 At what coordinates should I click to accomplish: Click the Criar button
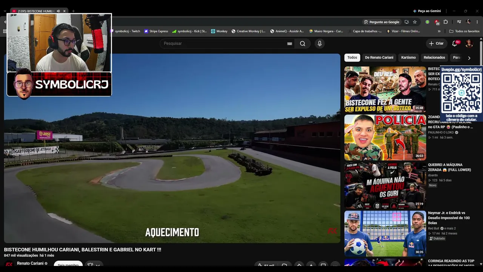[x=436, y=43]
